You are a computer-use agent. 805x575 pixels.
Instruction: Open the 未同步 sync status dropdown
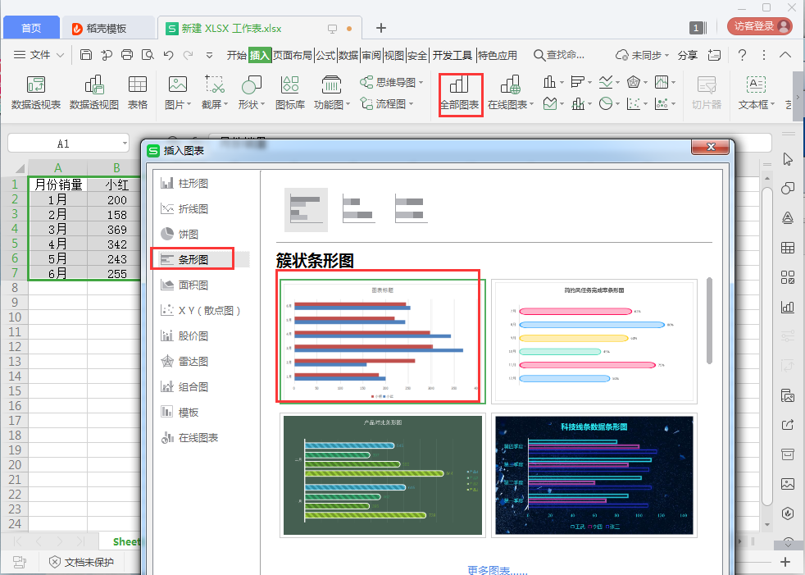point(642,55)
